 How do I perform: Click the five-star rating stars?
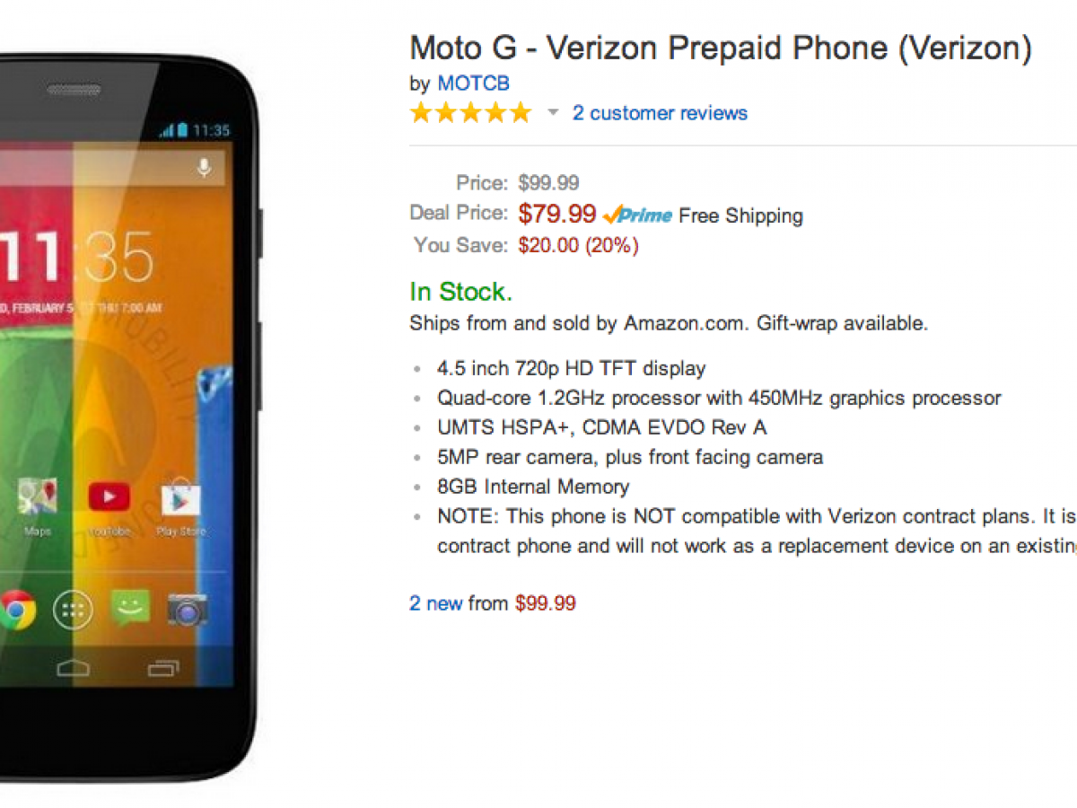(470, 113)
